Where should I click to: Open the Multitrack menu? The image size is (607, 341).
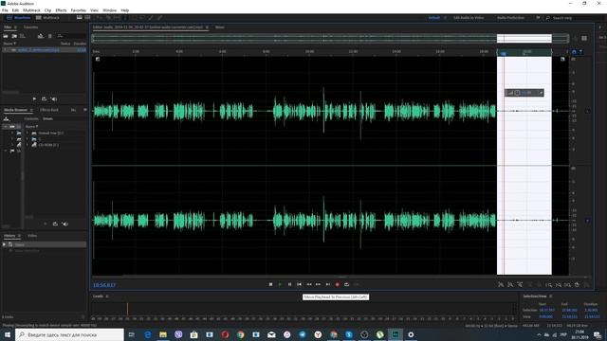coord(31,10)
